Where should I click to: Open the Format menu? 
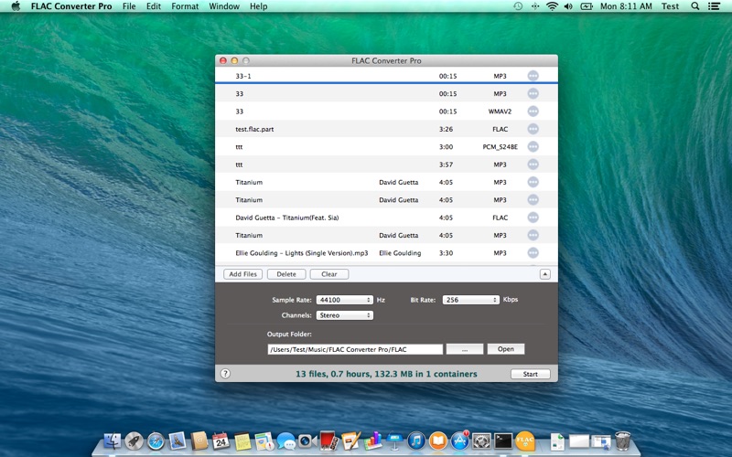[185, 6]
